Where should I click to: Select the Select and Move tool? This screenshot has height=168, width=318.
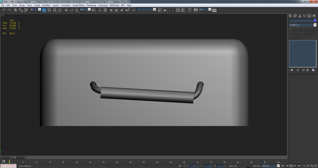pyautogui.click(x=66, y=10)
